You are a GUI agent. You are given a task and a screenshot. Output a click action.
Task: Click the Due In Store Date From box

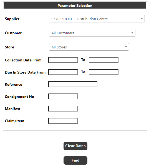click(63, 72)
